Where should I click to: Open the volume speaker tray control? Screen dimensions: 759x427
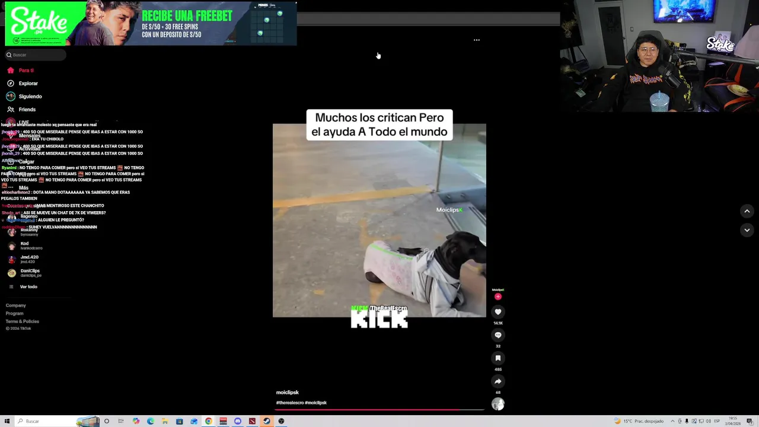click(708, 421)
